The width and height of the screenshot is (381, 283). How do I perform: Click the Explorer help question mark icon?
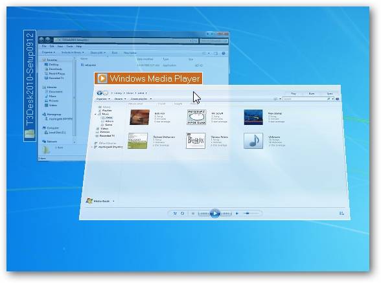tap(224, 53)
